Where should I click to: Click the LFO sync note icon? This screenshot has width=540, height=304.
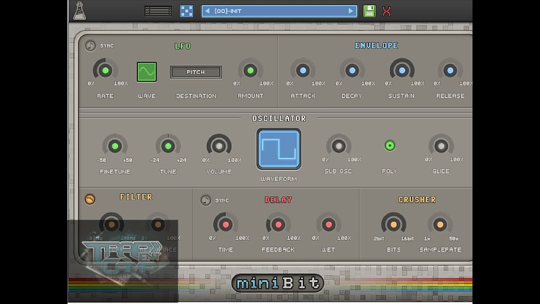tap(90, 45)
